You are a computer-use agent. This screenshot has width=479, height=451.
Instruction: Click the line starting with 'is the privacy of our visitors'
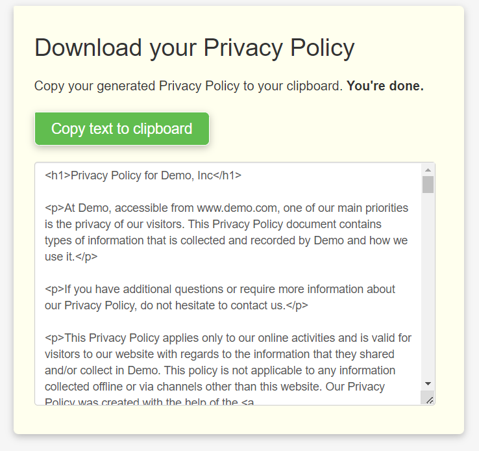(x=213, y=224)
